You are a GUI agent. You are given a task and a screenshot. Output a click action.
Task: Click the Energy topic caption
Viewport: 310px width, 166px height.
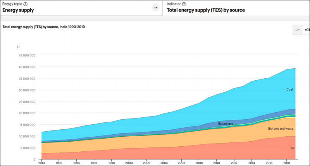(12, 4)
